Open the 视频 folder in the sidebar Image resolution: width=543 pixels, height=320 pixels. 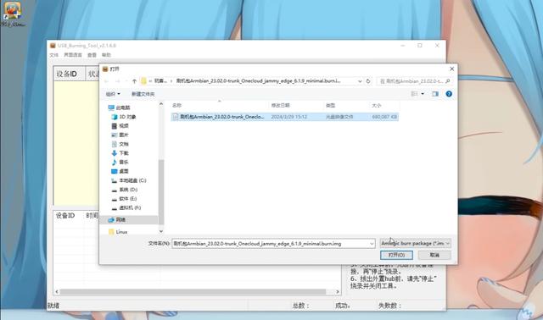coord(120,126)
